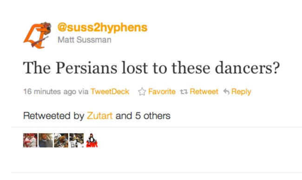Click the Retweet arrows icon
This screenshot has height=180, width=302.
point(184,92)
